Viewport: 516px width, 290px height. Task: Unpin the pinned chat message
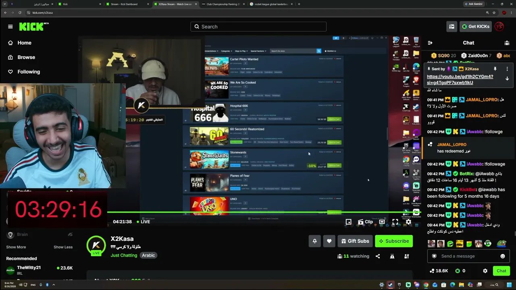click(x=495, y=69)
